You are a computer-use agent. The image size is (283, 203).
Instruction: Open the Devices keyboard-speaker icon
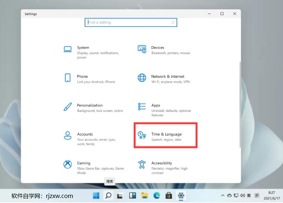[x=142, y=49]
